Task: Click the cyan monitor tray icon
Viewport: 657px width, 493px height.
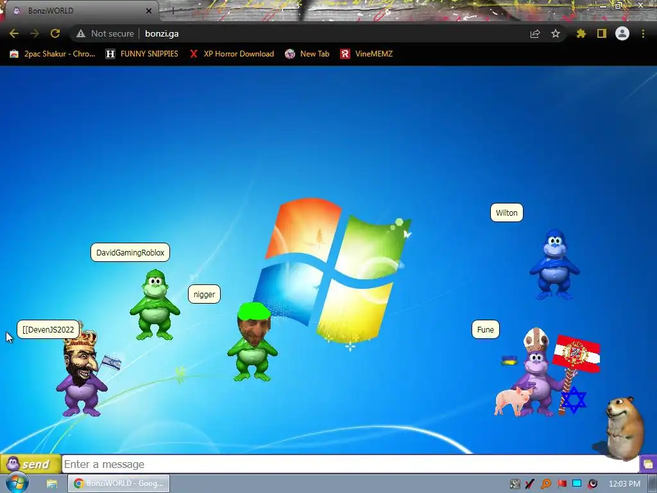Action: click(x=577, y=484)
